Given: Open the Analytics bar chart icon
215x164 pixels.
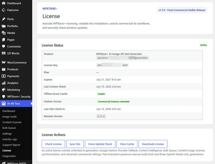Looking at the screenshot, I should (3, 83).
